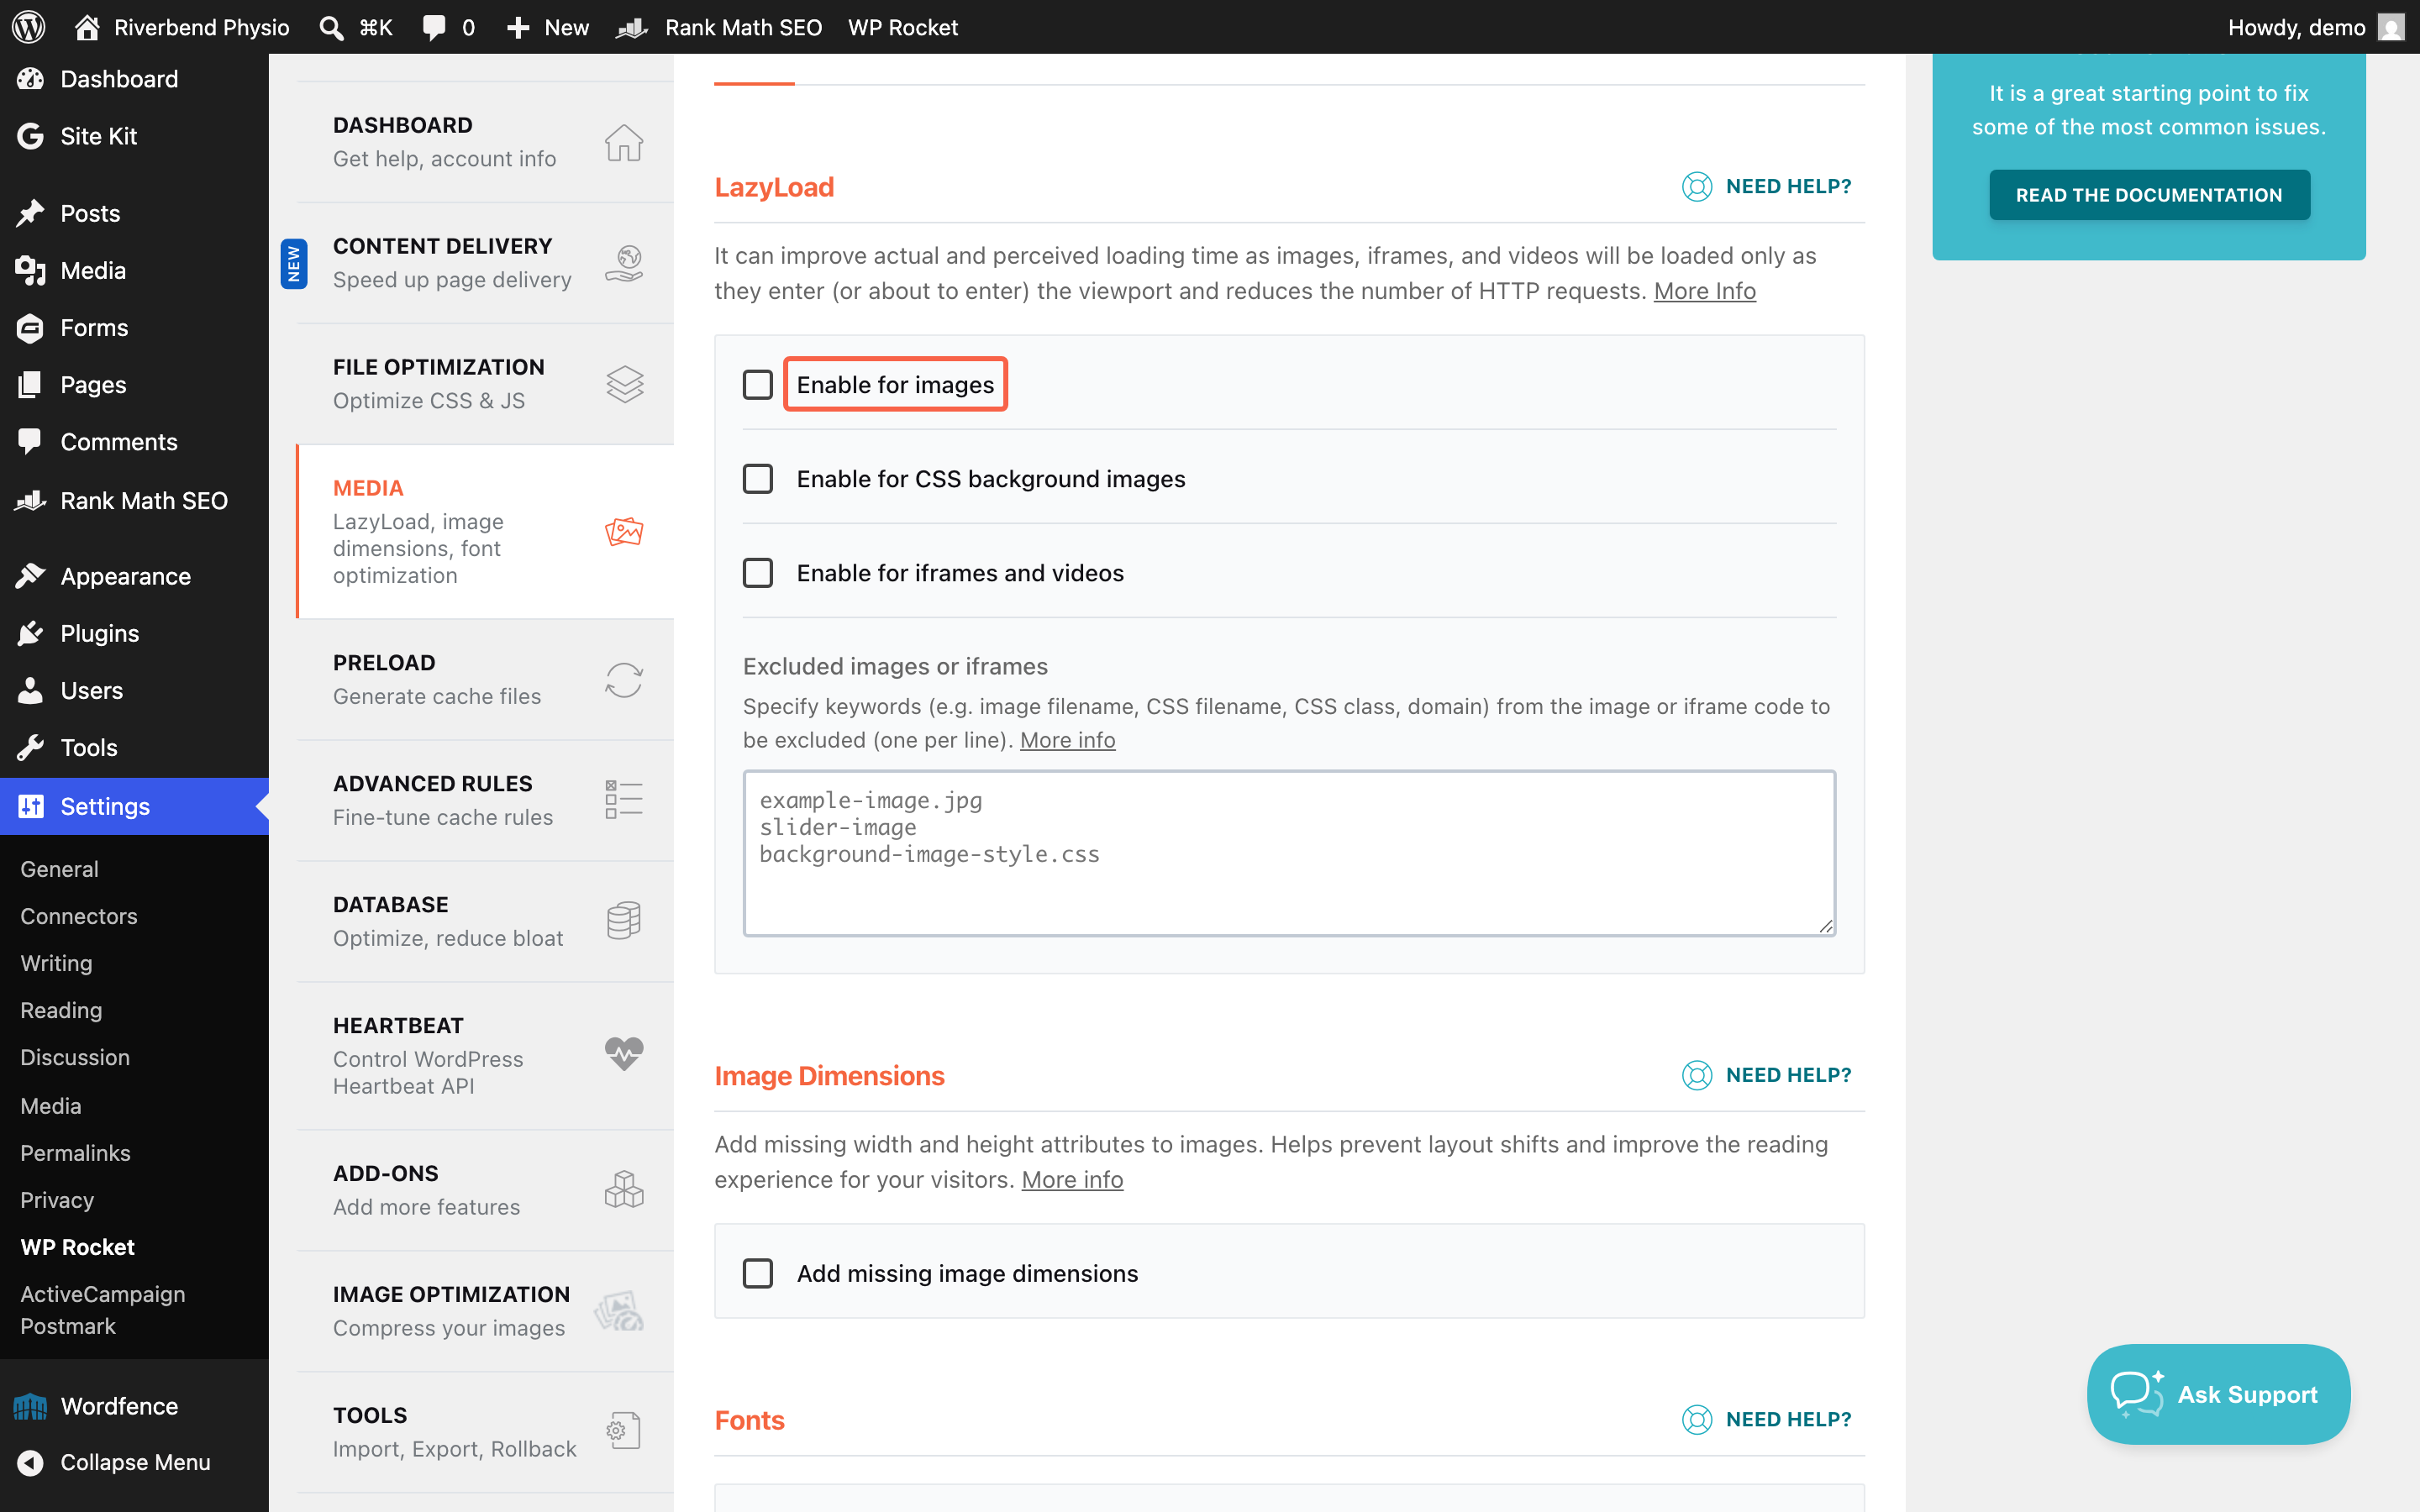Open WP Rocket admin bar menu
This screenshot has height=1512, width=2420.
click(903, 27)
